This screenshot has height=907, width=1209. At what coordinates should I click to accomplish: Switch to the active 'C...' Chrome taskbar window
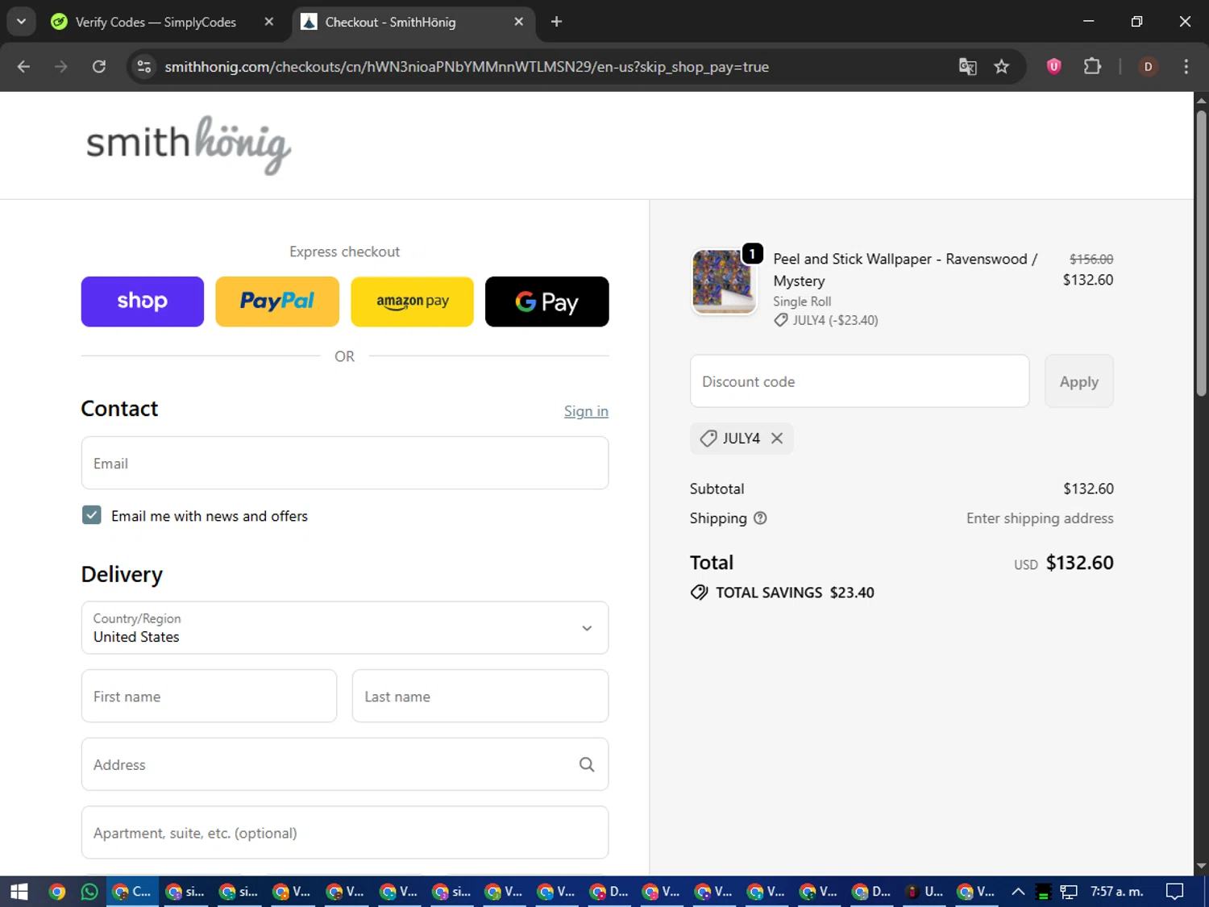(x=132, y=892)
